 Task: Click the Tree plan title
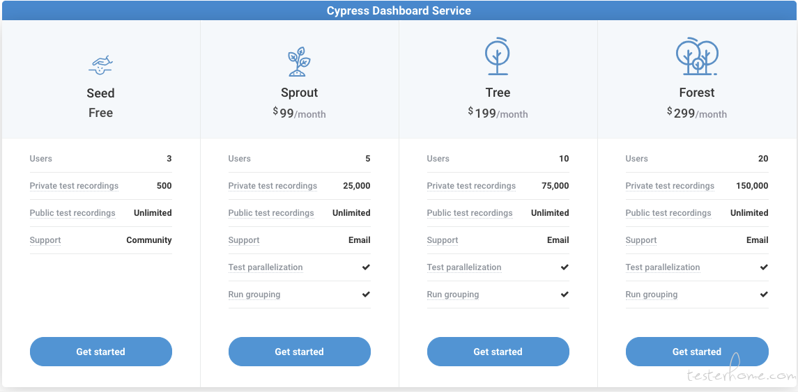coord(498,93)
